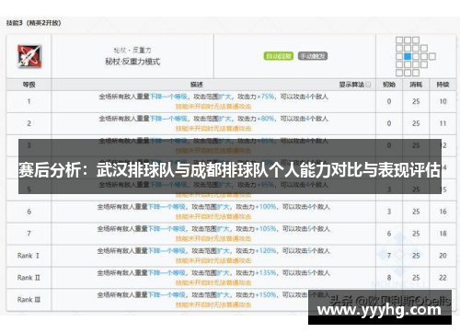Select the level 1 cell
460x333 pixels.
click(x=29, y=101)
